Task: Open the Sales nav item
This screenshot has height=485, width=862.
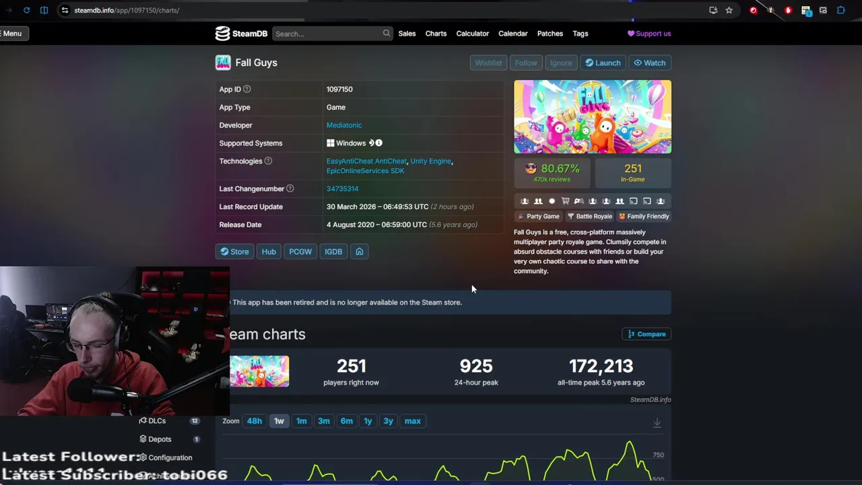Action: (x=407, y=34)
